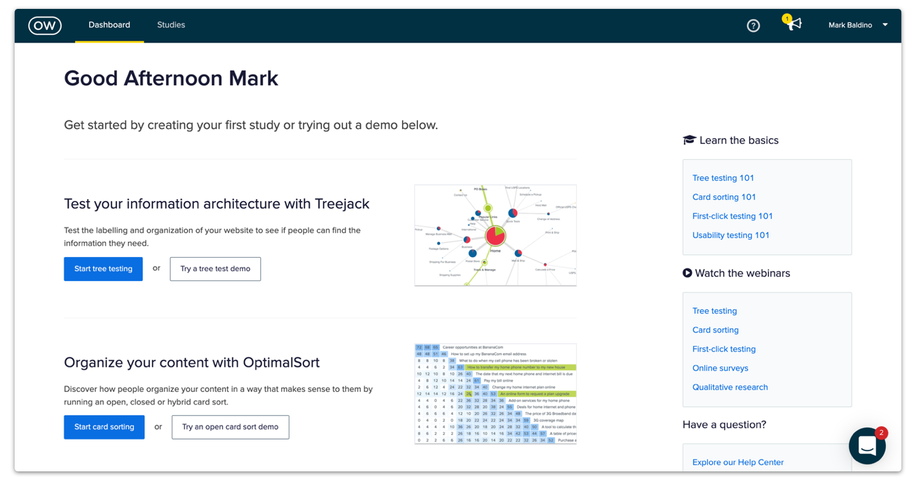The image size is (916, 486).
Task: Click Try a tree test demo button
Action: [215, 269]
